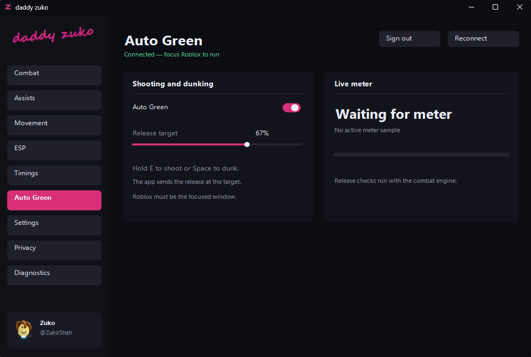
Task: Click the Sign out button
Action: 410,39
